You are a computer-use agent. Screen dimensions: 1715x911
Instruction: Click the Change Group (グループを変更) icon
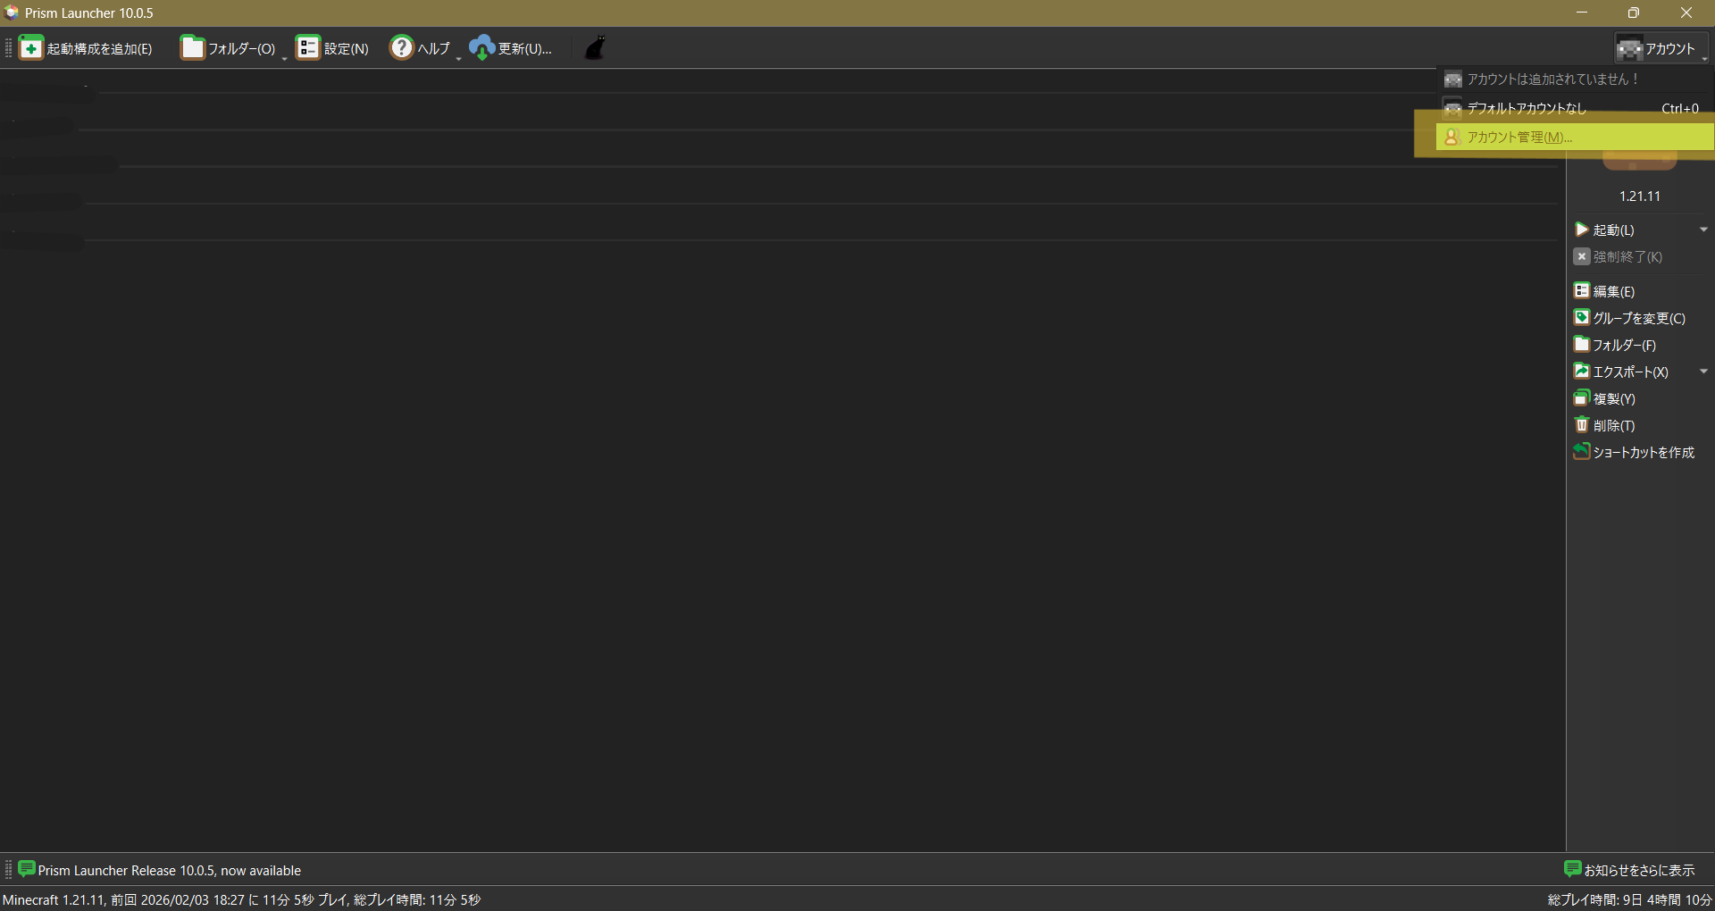[1582, 318]
